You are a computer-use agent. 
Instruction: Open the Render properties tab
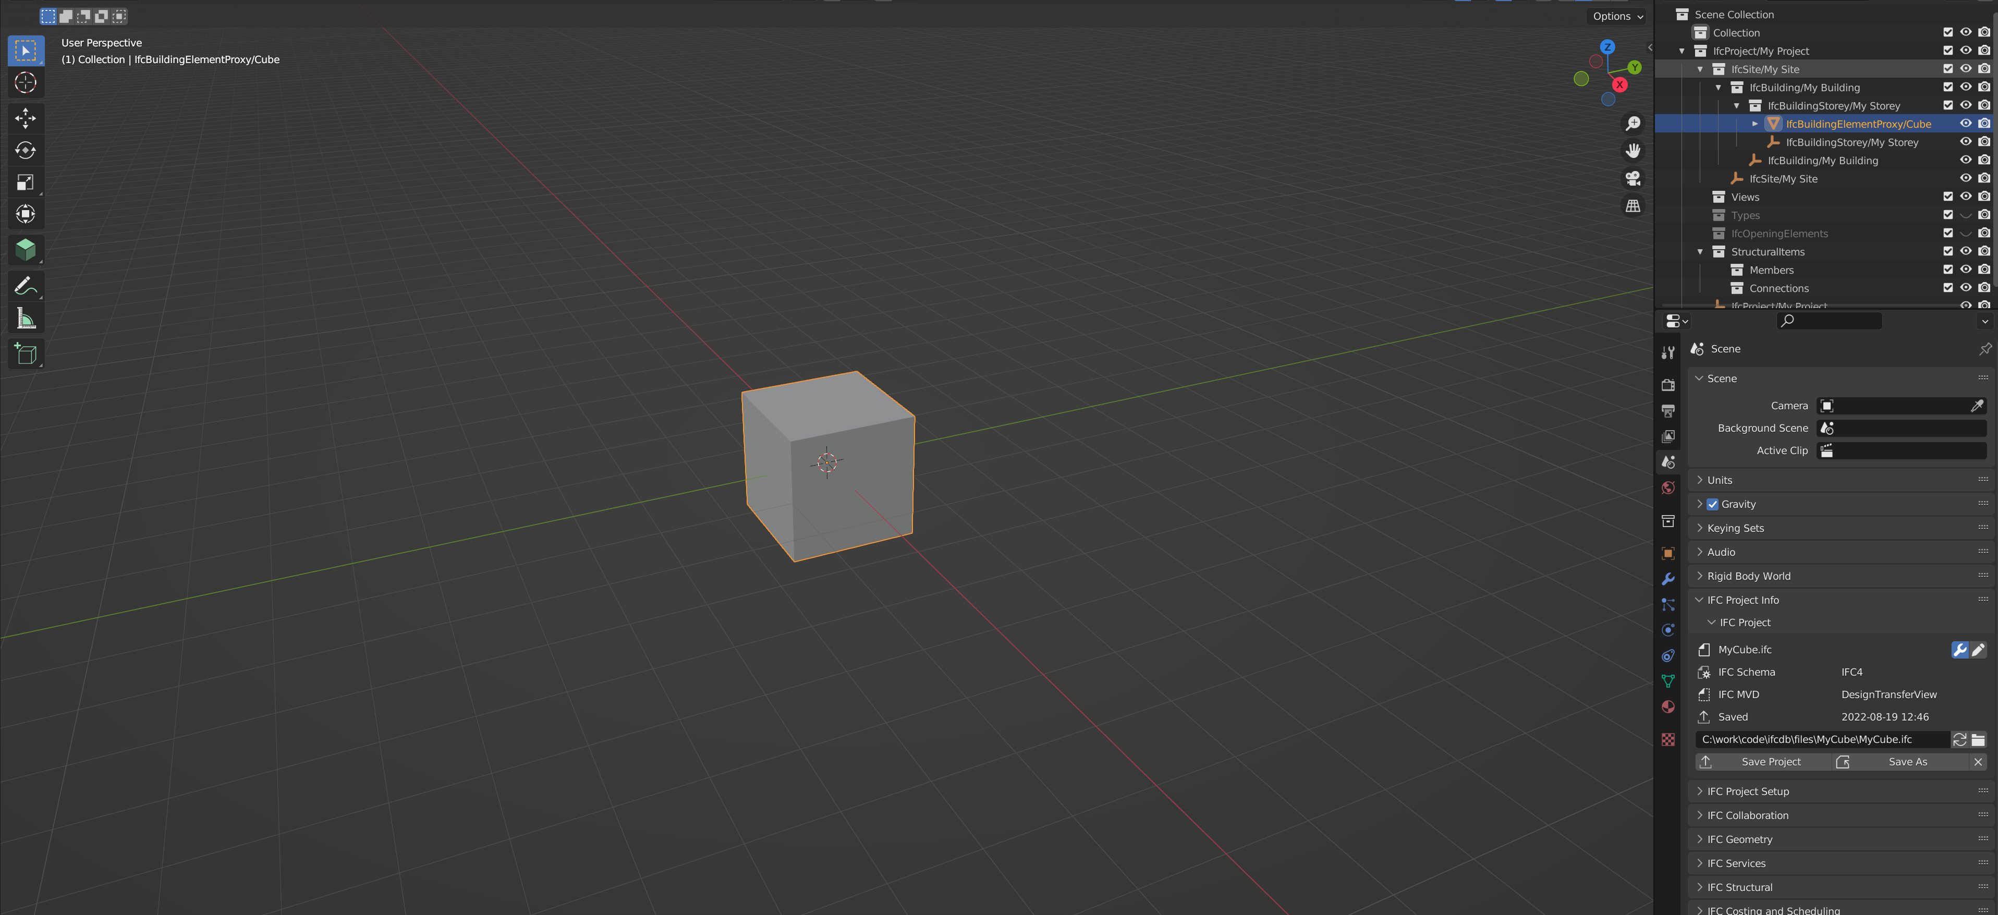pos(1667,385)
